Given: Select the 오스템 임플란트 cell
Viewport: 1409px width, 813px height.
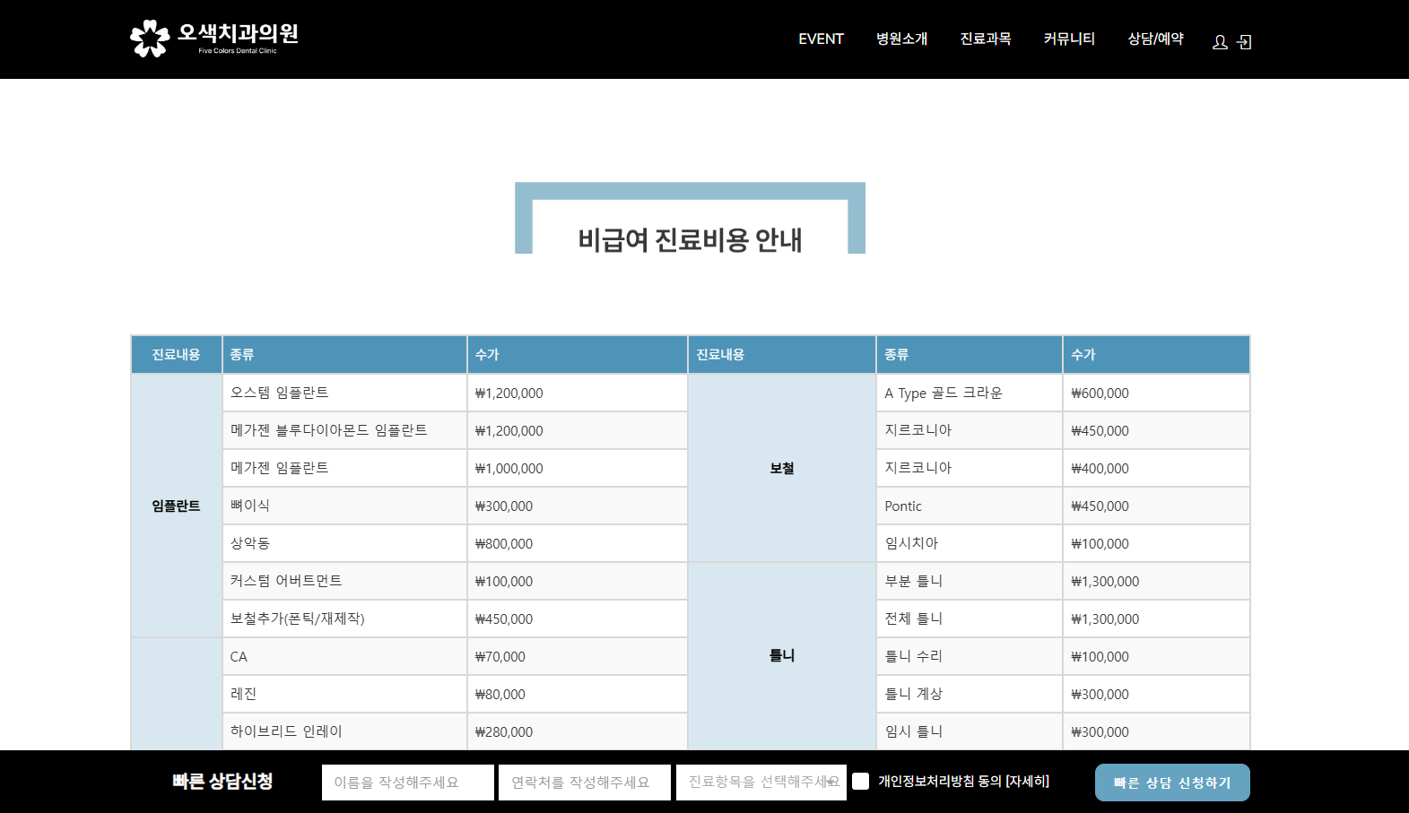Looking at the screenshot, I should coord(344,393).
